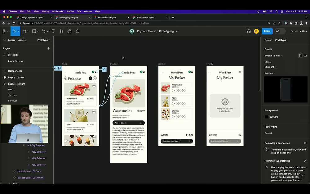Toggle Dev Mode switch
This screenshot has width=310, height=194.
280,31
